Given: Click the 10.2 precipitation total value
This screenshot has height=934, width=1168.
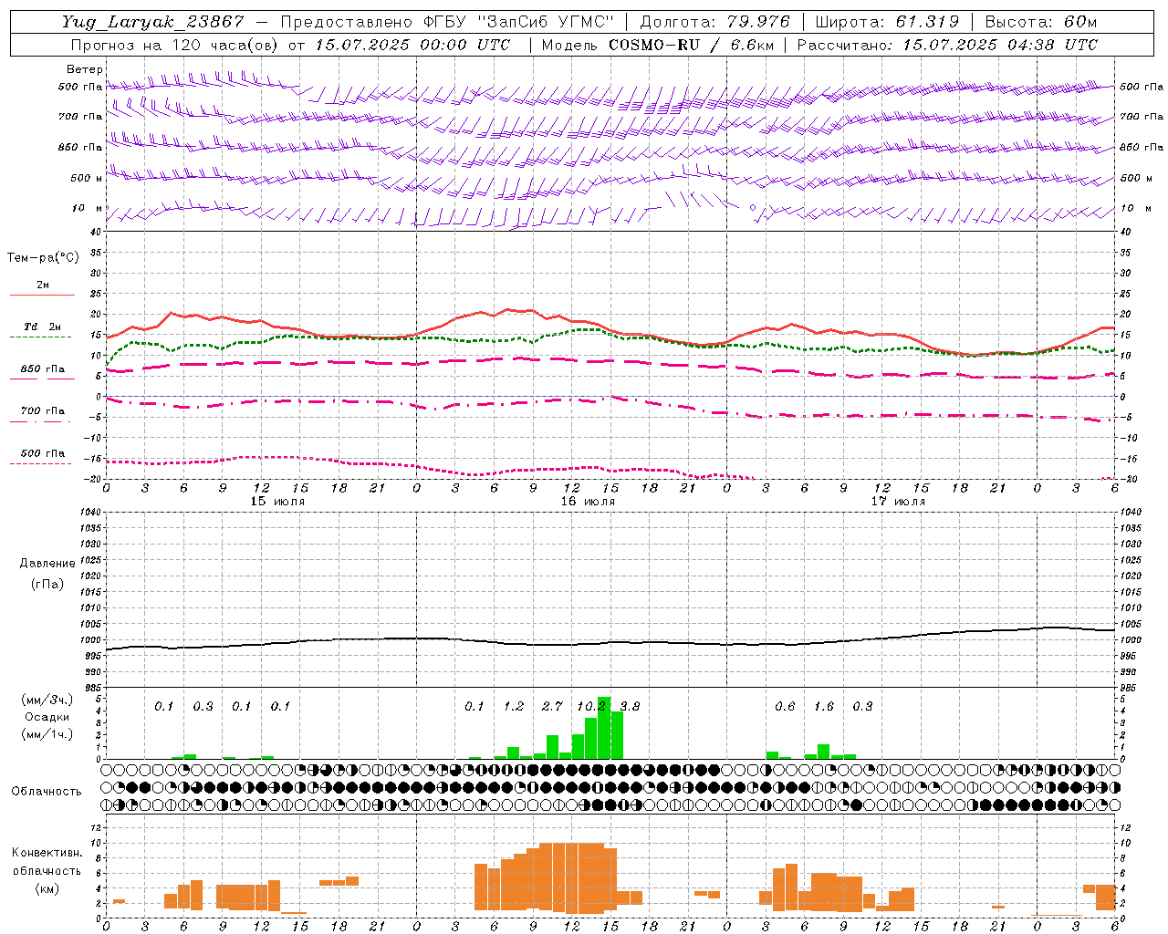Looking at the screenshot, I should 591,706.
